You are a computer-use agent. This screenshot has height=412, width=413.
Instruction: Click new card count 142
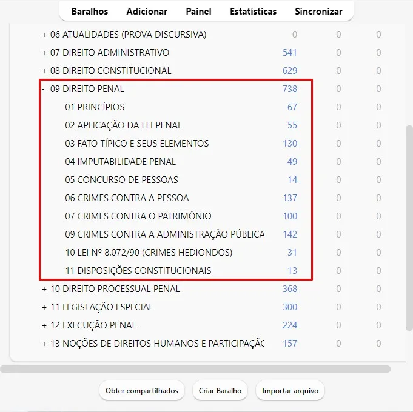pyautogui.click(x=290, y=234)
